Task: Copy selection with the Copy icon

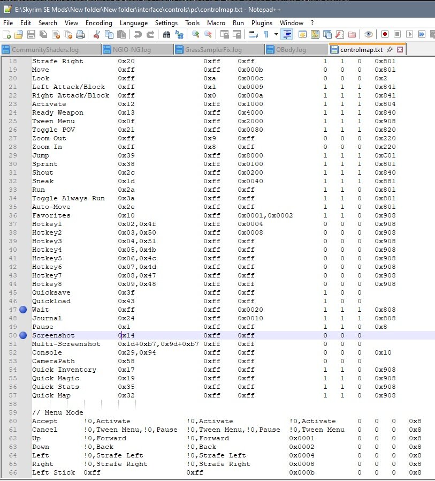Action: [109, 34]
